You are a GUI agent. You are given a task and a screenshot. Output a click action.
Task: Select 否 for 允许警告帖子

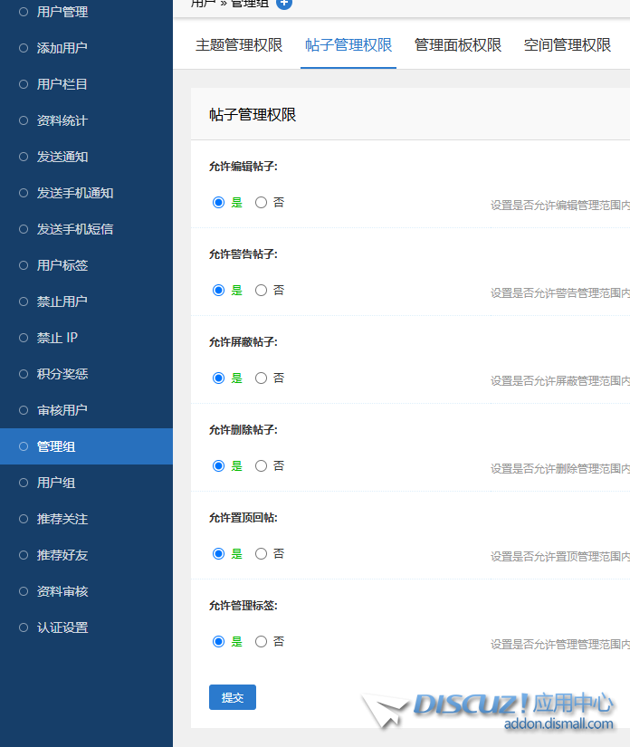pos(262,291)
